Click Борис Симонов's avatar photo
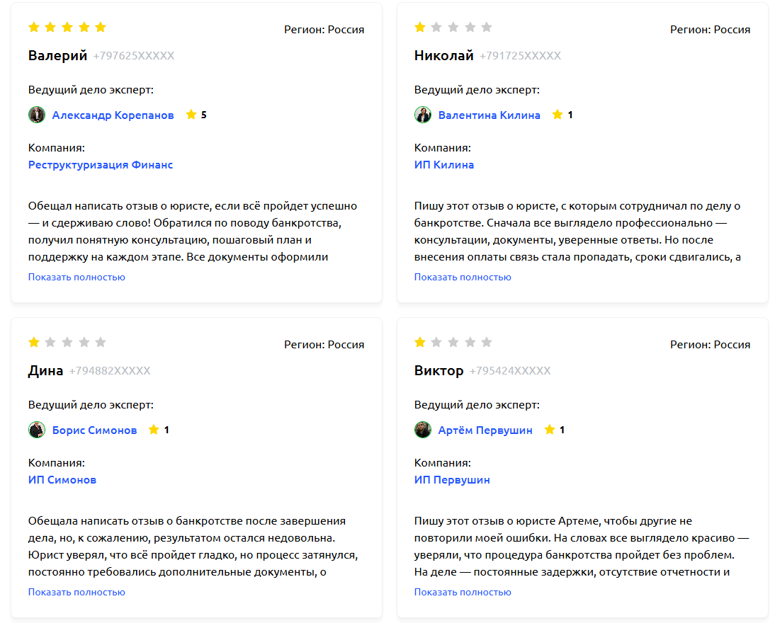This screenshot has height=623, width=775. tap(37, 429)
